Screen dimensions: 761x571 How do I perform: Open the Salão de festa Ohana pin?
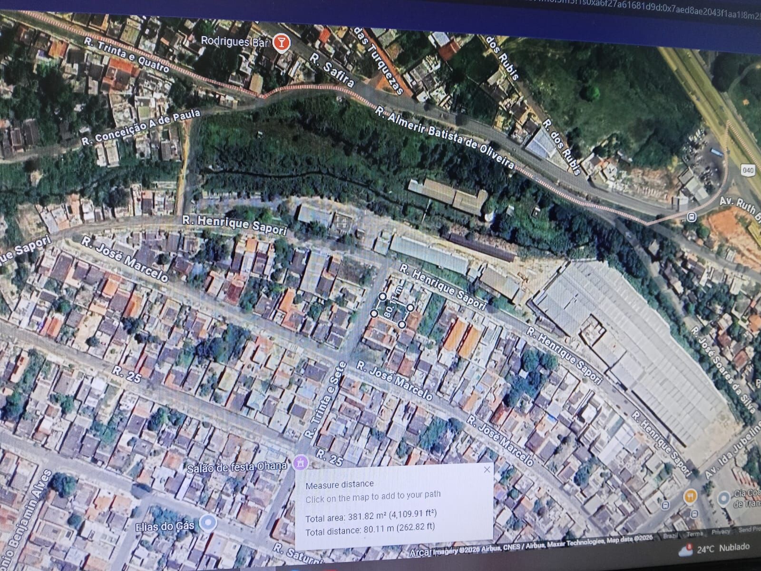coord(300,462)
